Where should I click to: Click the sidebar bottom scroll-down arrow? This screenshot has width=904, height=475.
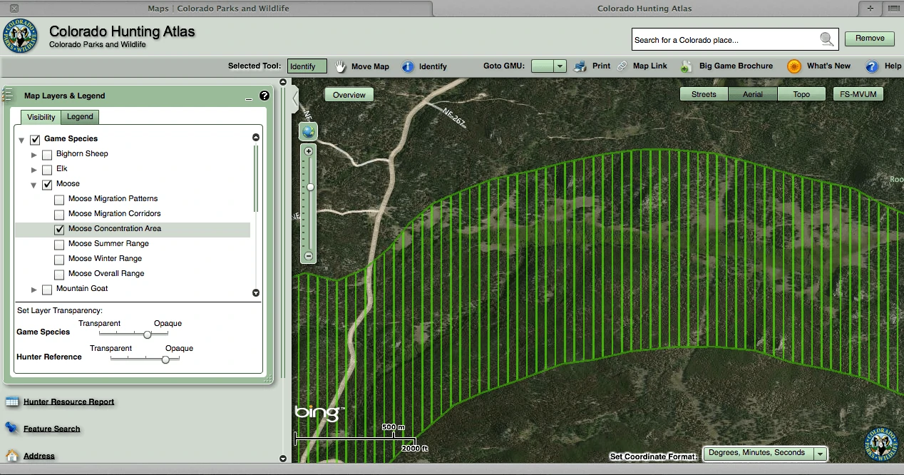[x=283, y=459]
